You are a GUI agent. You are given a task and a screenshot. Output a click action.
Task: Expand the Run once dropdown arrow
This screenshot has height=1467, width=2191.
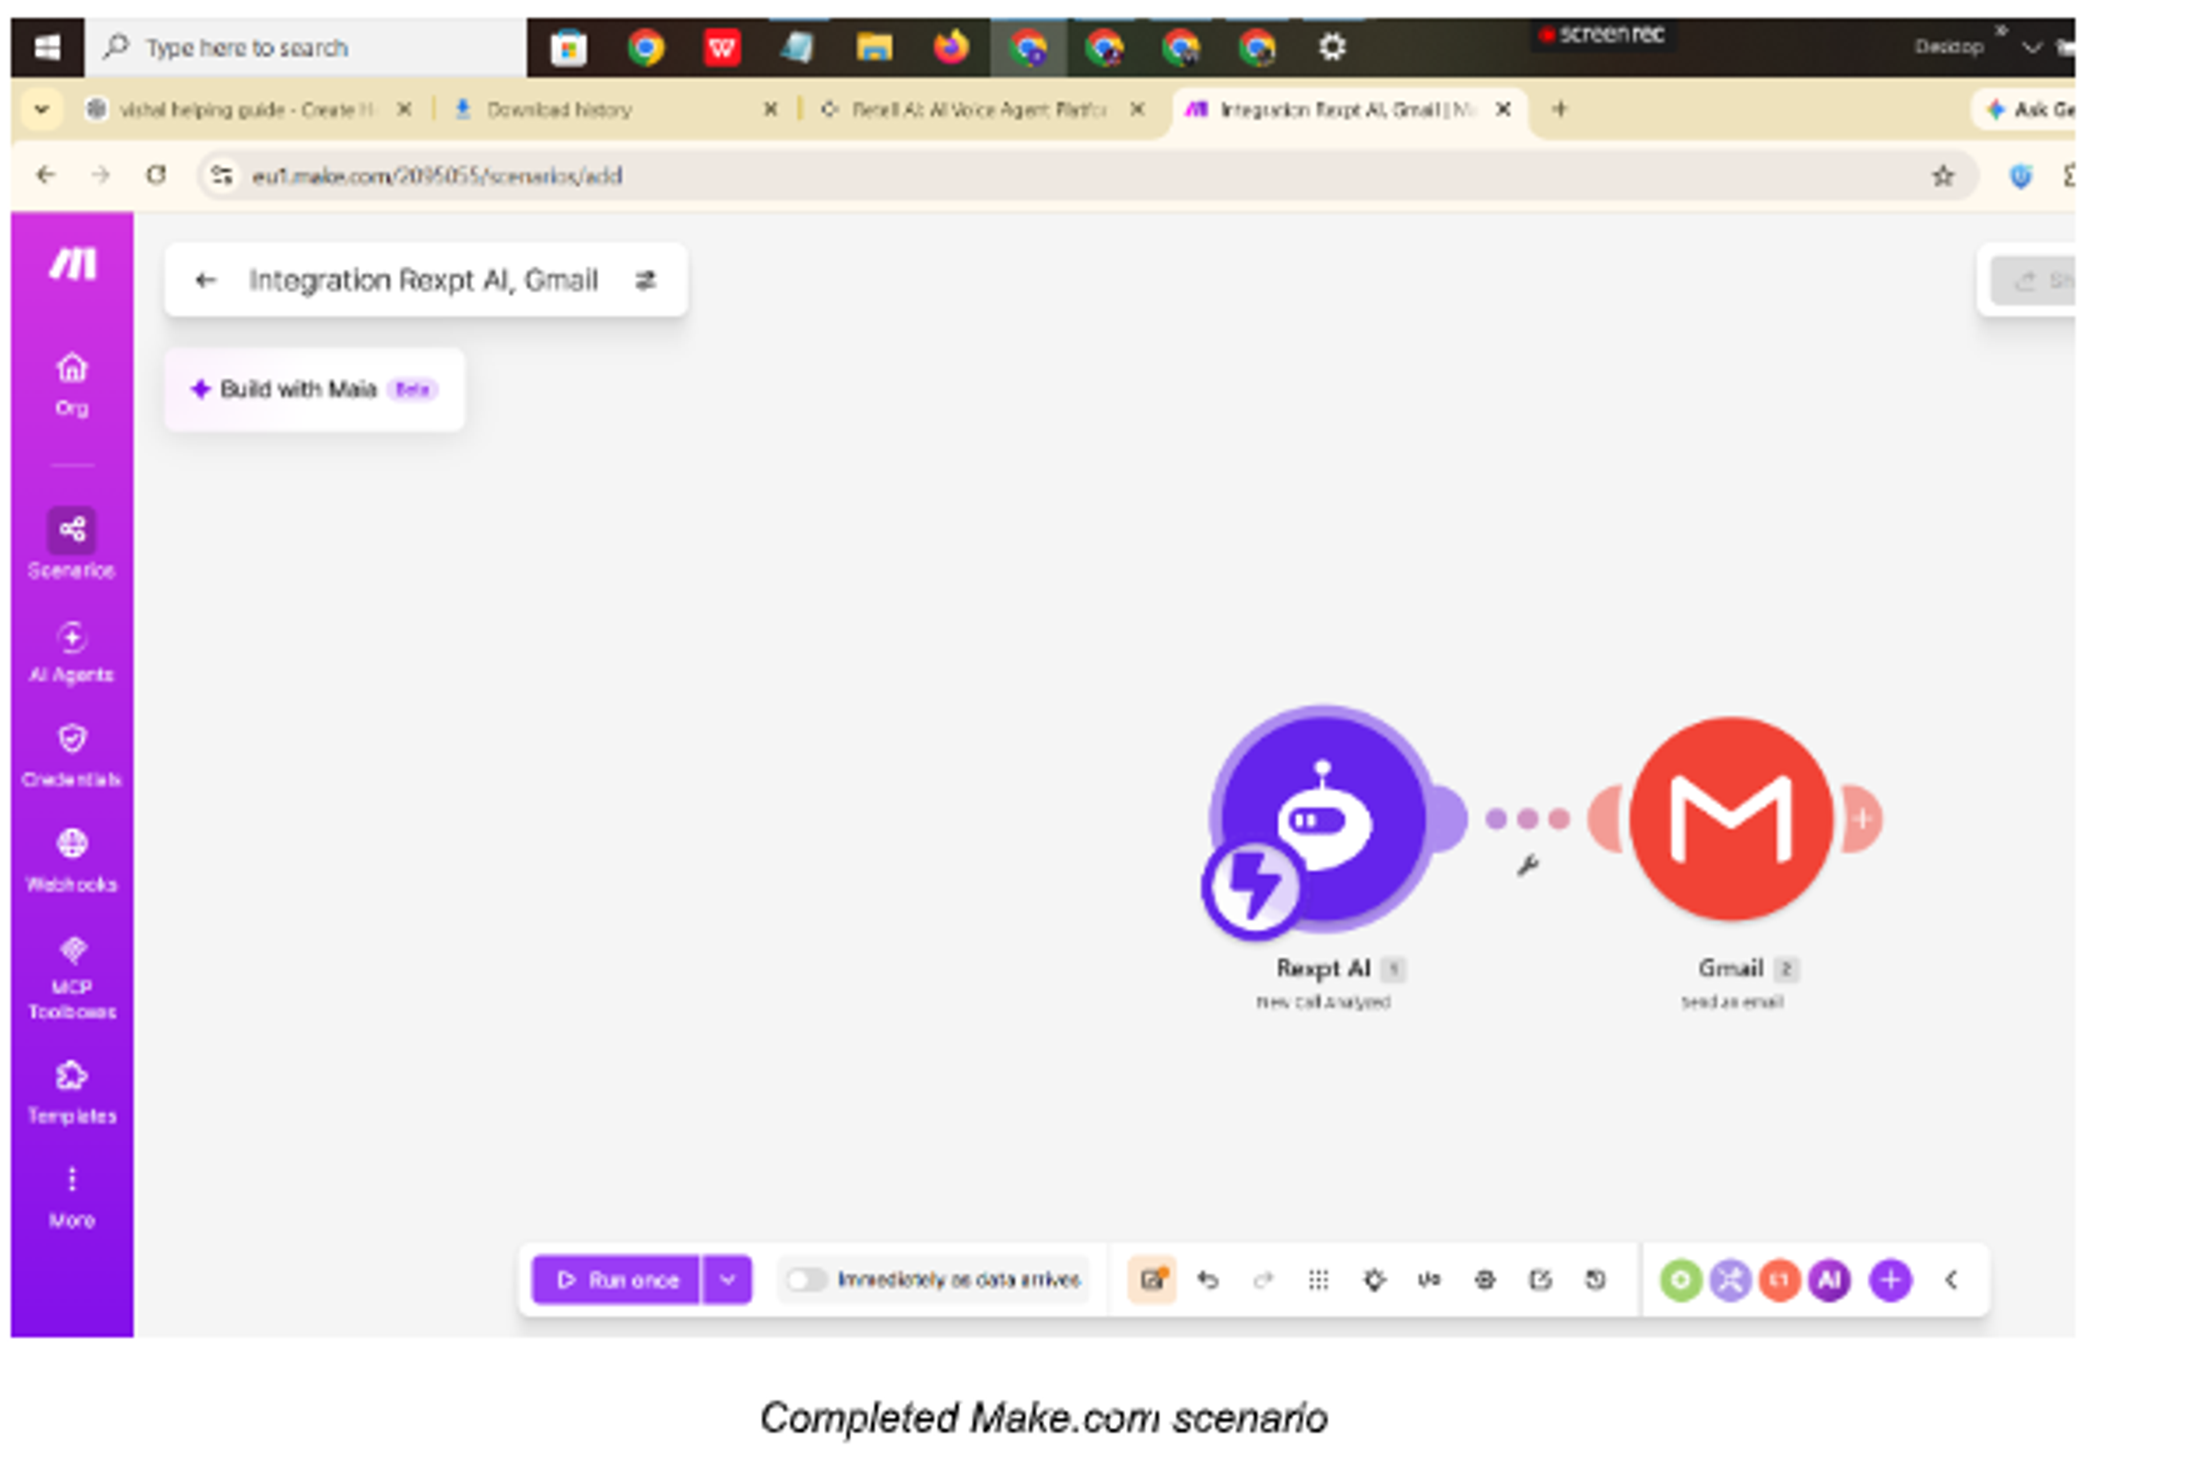coord(727,1280)
